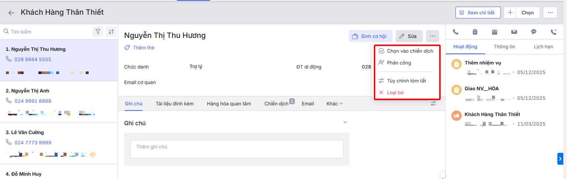This screenshot has height=179, width=567.
Task: Open the chat message bubble icon
Action: click(534, 32)
